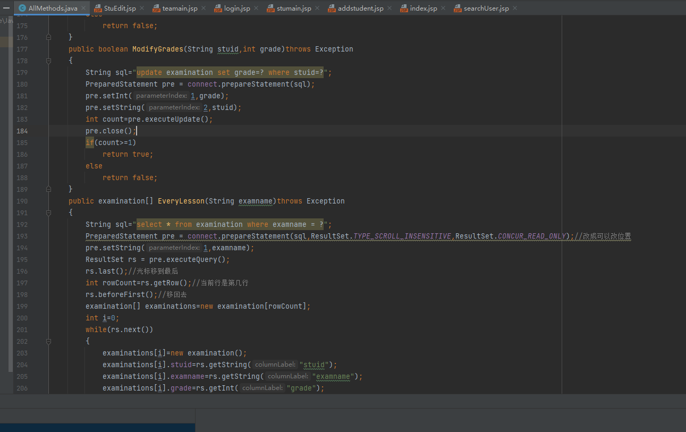Click the "examname" string on line 205
The height and width of the screenshot is (432, 686).
coord(333,376)
